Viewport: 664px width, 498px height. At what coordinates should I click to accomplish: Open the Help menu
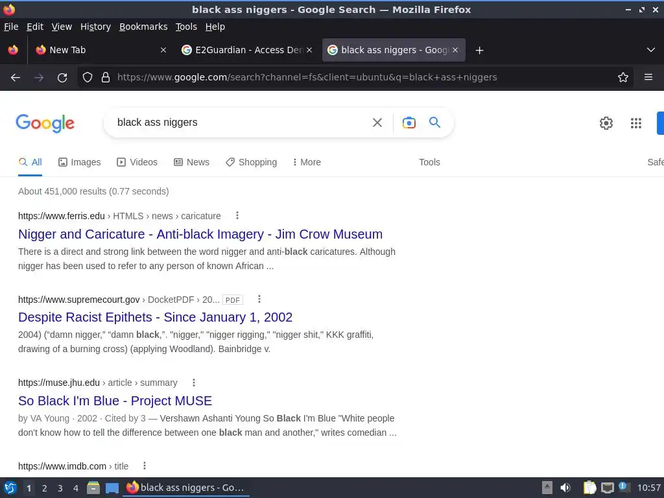pos(215,27)
